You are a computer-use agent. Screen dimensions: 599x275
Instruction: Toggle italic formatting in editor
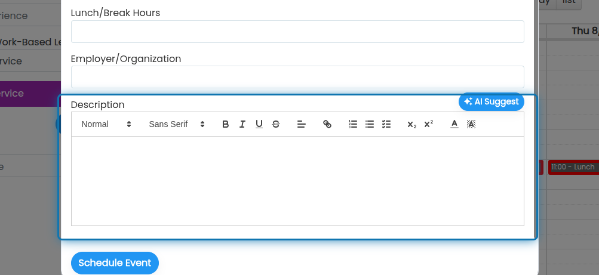(242, 124)
